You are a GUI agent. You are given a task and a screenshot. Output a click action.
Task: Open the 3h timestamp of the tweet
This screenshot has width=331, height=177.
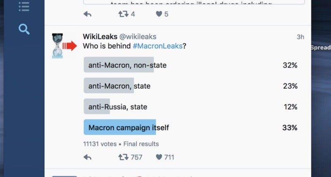pos(300,37)
